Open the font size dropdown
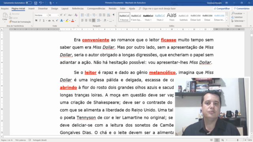Image resolution: width=253 pixels, height=142 pixels. click(58, 15)
